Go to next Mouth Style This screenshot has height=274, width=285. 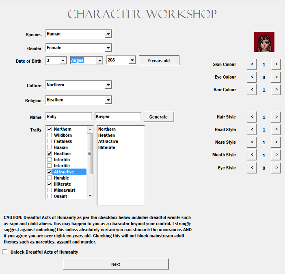coord(276,155)
